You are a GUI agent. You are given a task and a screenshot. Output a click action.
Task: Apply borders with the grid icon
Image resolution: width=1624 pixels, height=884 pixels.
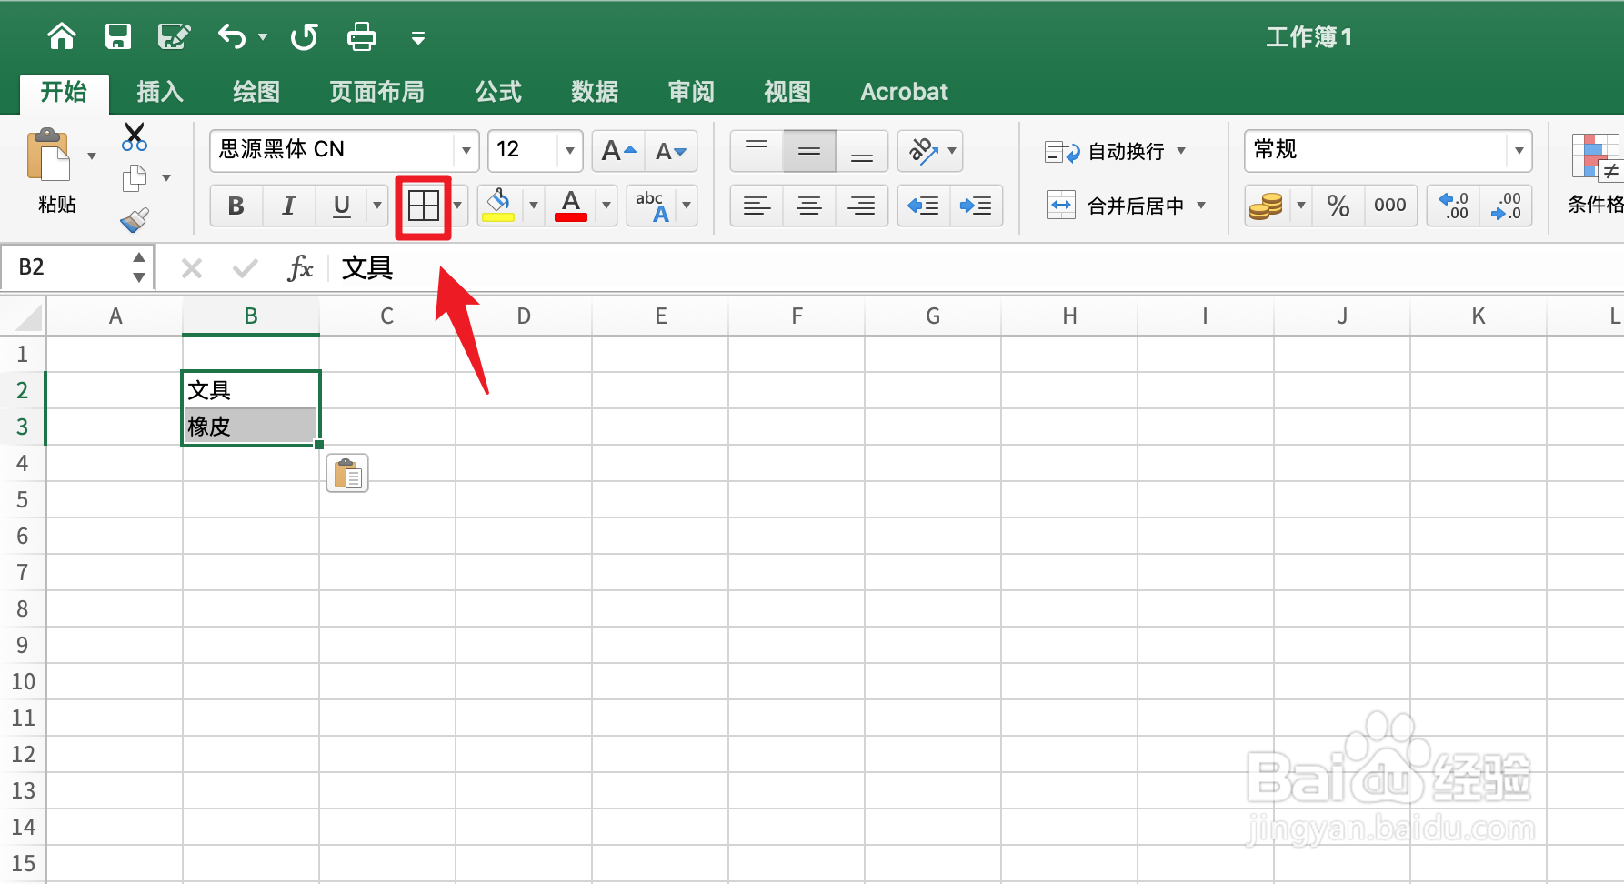point(424,206)
